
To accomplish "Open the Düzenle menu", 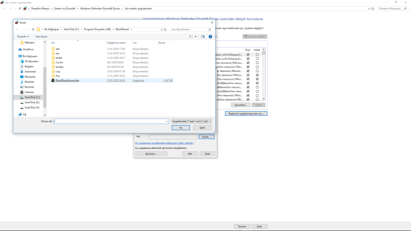I will 23,37.
